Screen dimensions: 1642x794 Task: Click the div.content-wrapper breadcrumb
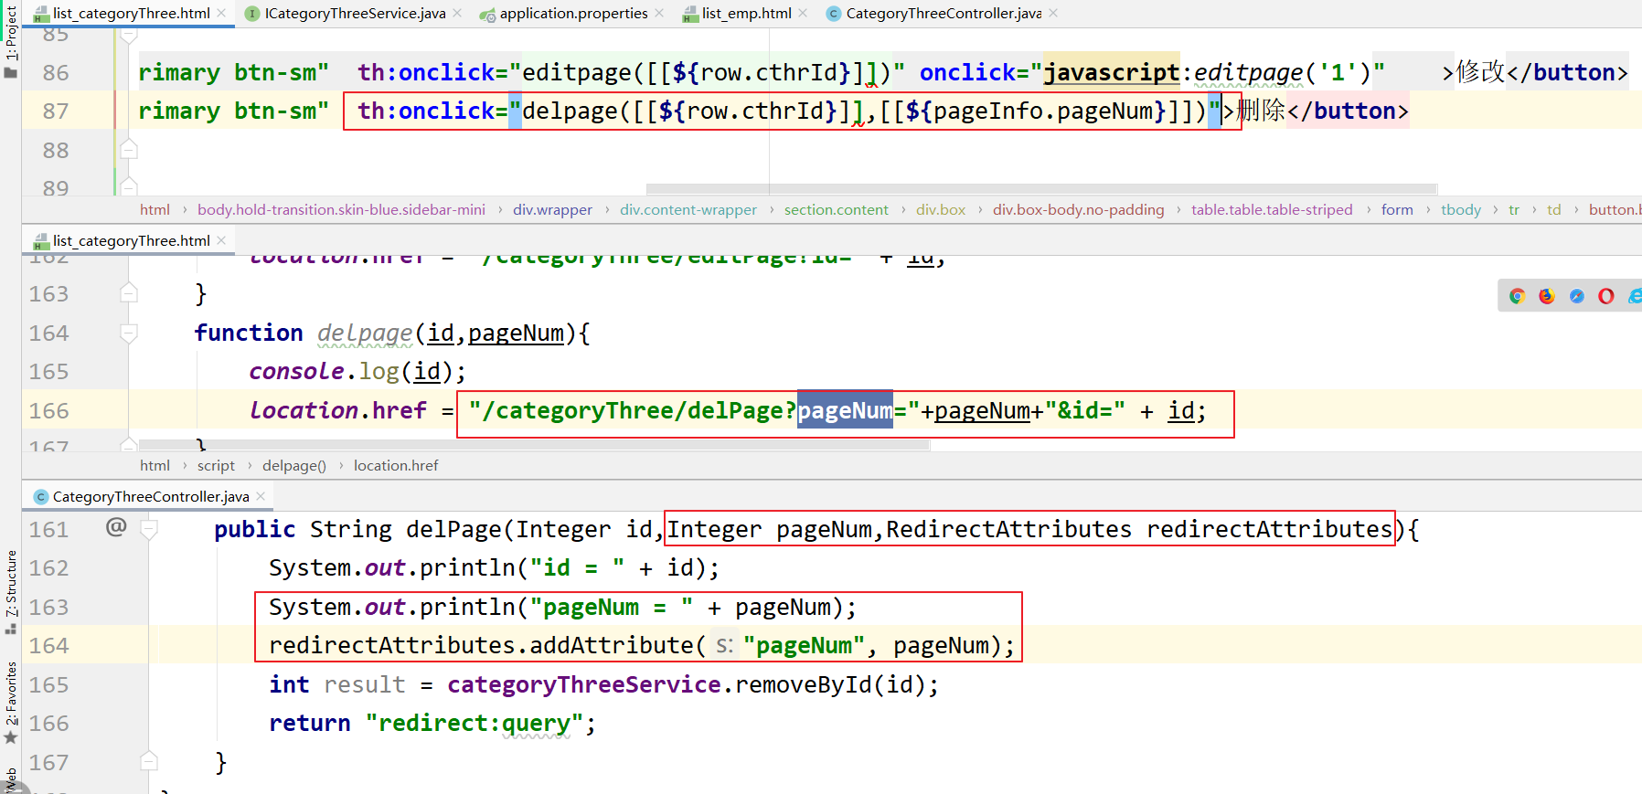pos(688,209)
